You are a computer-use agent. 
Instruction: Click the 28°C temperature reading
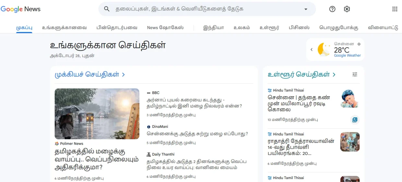[x=342, y=50]
